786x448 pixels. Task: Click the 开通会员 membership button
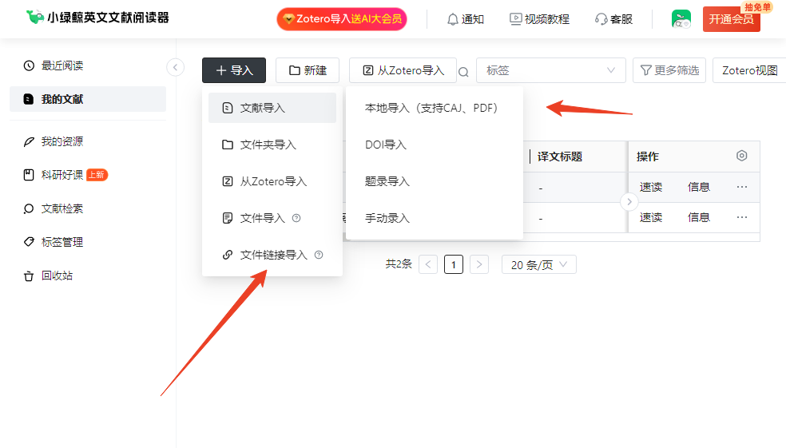click(x=732, y=19)
